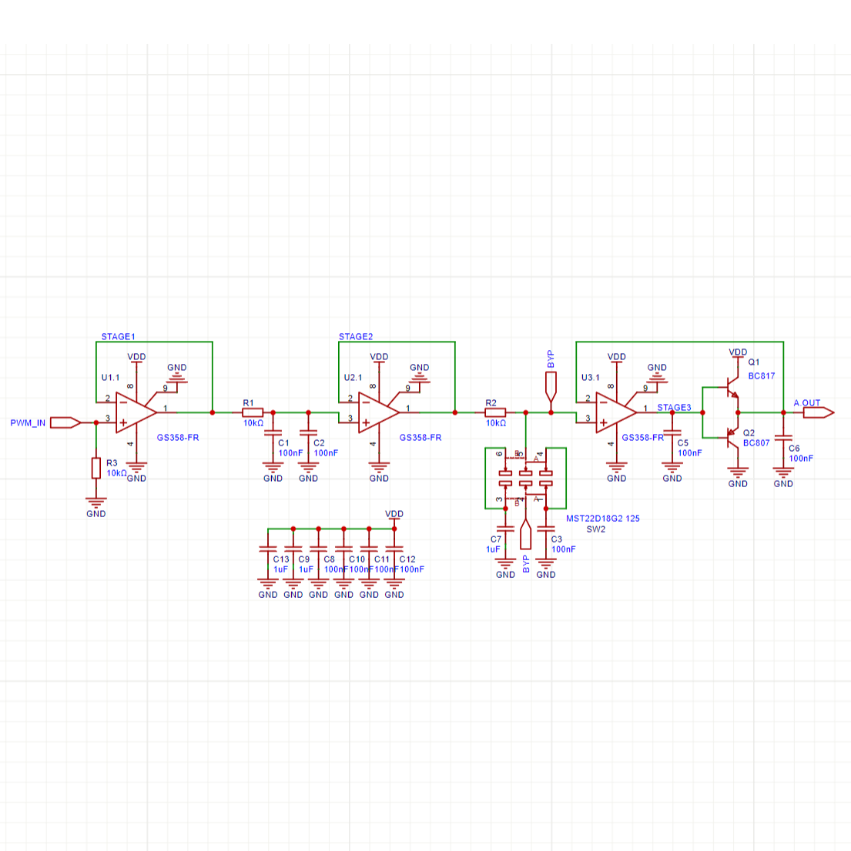Select the U3.1 op-amp symbol

pyautogui.click(x=616, y=412)
